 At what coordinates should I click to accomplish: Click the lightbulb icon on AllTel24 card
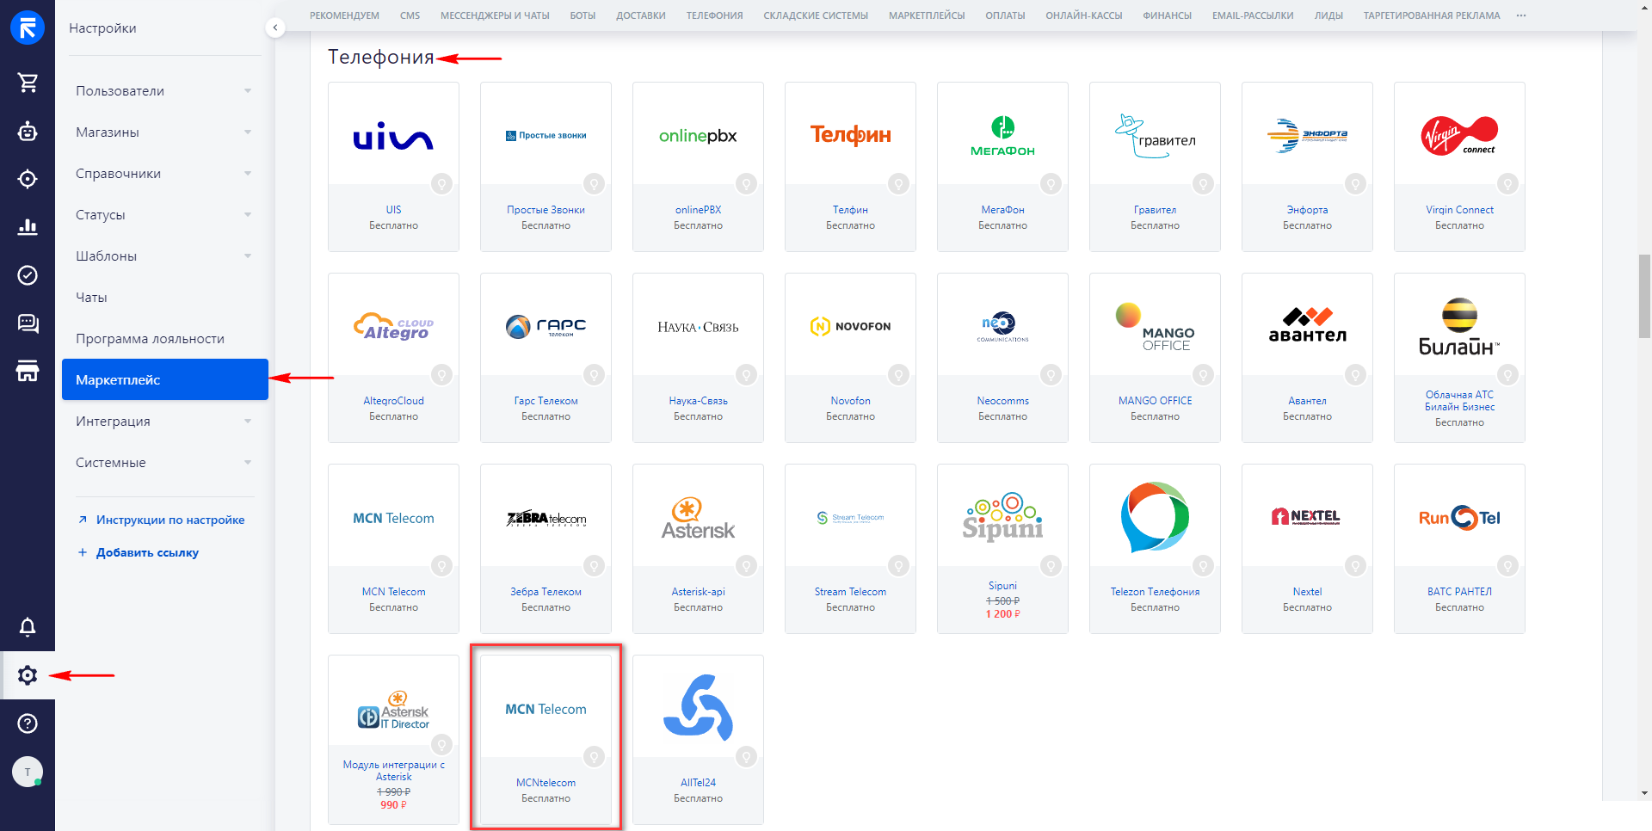(746, 756)
